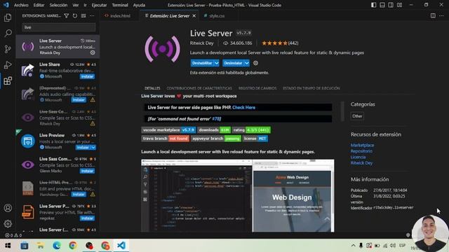This screenshot has width=449, height=252.
Task: Open the Ver menu
Action: 76,5
